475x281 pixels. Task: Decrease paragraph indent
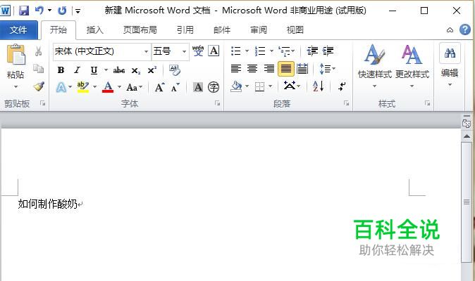[312, 51]
